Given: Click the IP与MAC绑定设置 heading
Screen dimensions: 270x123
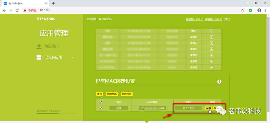Looking at the screenshot, I should pos(115,81).
